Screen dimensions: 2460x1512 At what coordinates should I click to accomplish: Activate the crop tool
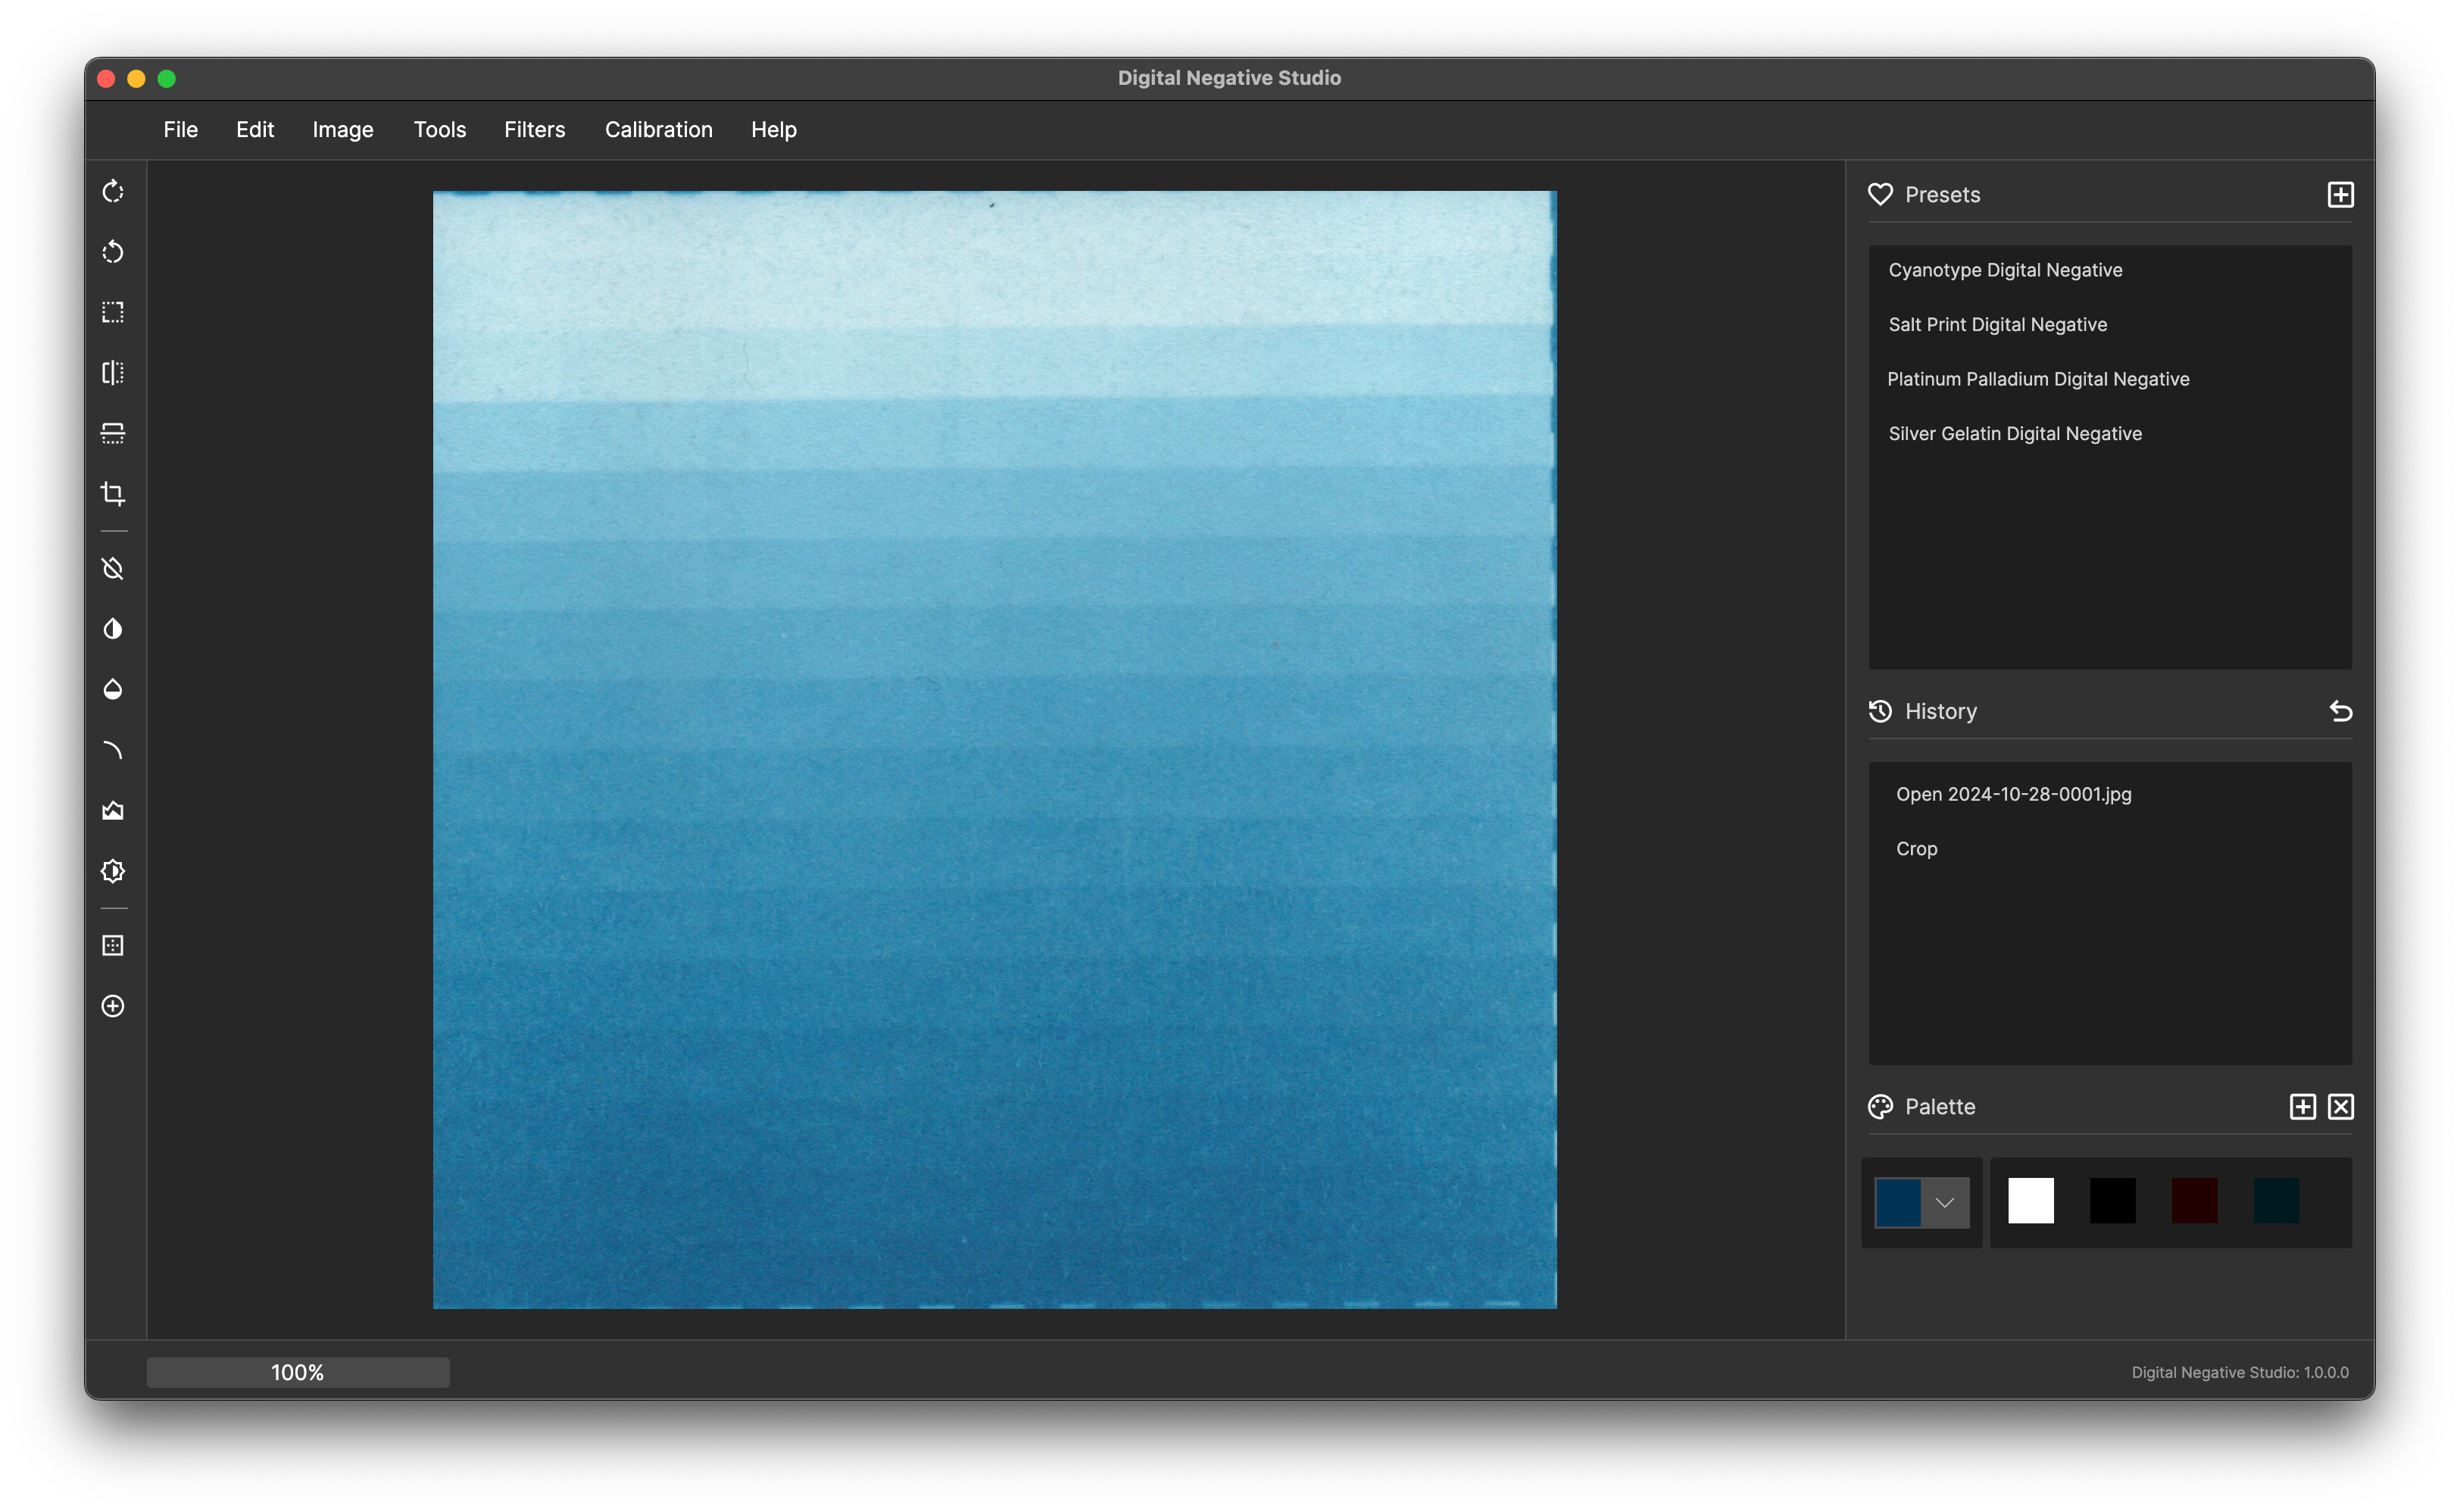click(113, 494)
